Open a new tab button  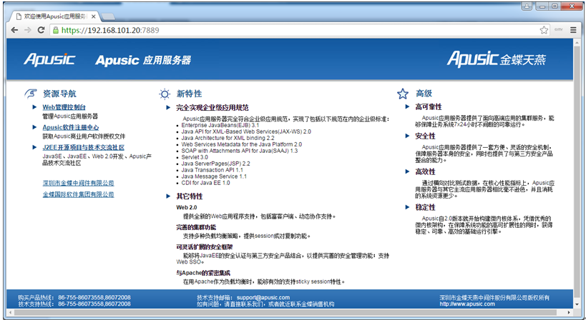point(108,16)
